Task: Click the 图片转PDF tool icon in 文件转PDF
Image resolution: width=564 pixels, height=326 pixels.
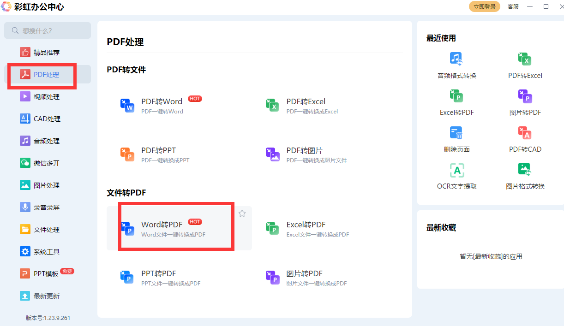Action: click(x=272, y=277)
